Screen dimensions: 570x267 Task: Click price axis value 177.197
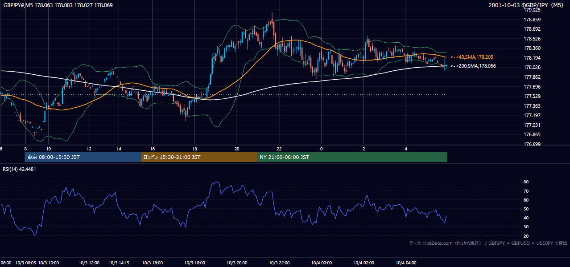pyautogui.click(x=532, y=115)
